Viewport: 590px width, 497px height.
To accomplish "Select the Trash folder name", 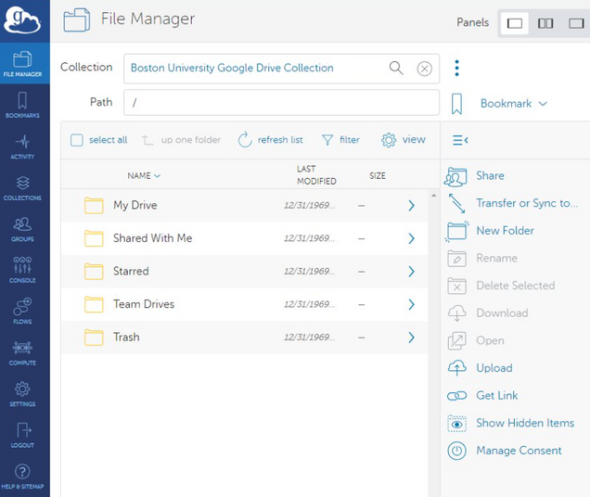I will [x=126, y=338].
